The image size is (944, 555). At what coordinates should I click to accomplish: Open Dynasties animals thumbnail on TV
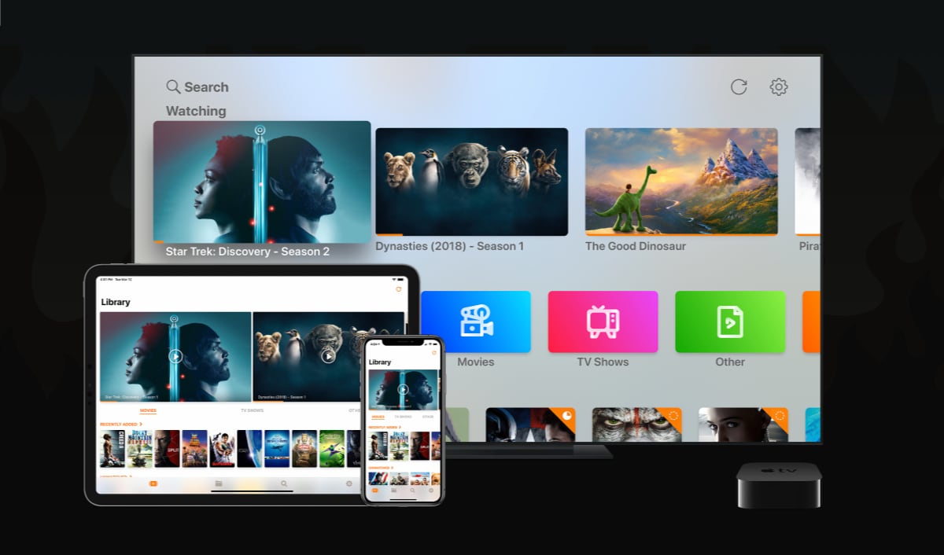pyautogui.click(x=471, y=182)
